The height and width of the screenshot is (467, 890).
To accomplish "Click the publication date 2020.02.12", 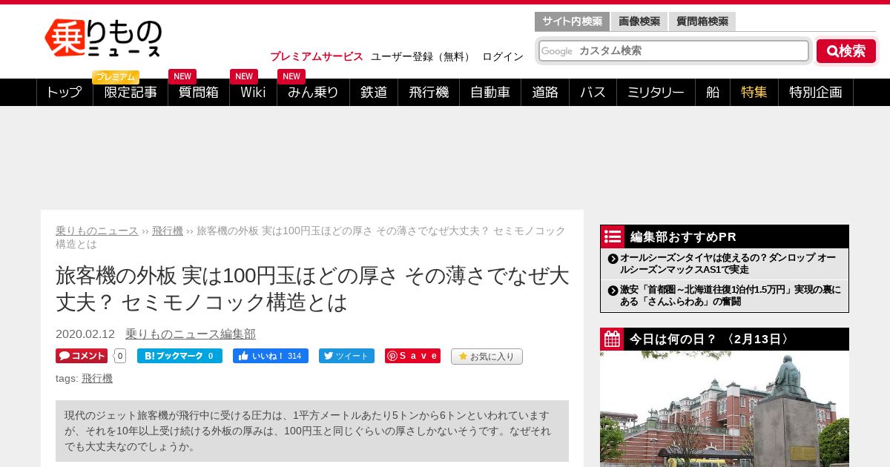I will pos(85,334).
